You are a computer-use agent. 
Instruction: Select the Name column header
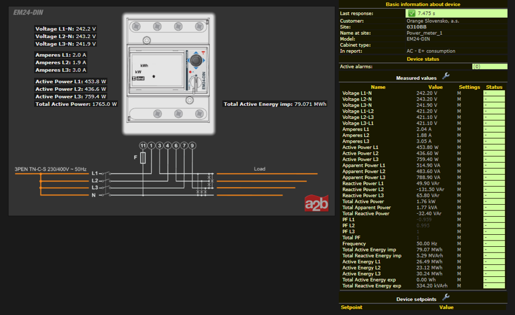[x=378, y=87]
